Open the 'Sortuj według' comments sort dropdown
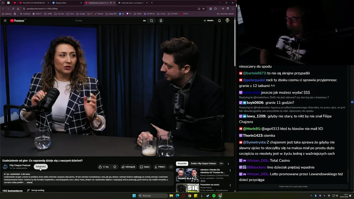This screenshot has width=354, height=199. pyautogui.click(x=36, y=190)
